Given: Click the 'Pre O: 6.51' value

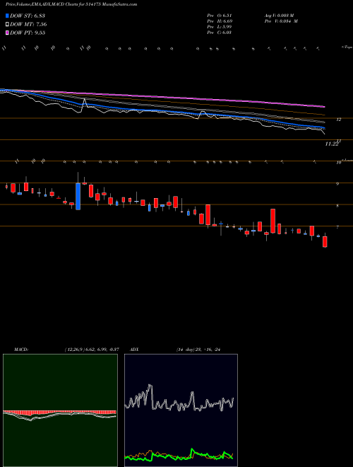Looking at the screenshot, I should point(220,16).
